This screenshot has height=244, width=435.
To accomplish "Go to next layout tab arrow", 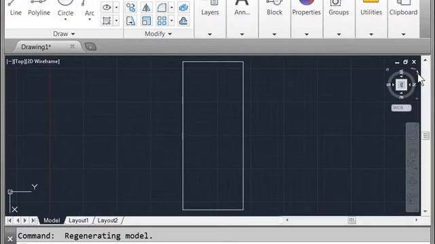I will [x=25, y=220].
